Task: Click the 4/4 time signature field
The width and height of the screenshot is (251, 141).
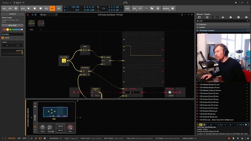Action: pyautogui.click(x=77, y=10)
